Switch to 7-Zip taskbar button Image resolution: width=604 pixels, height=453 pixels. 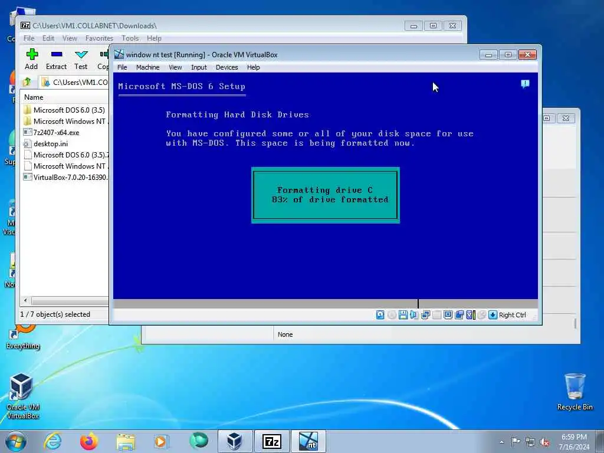tap(271, 441)
